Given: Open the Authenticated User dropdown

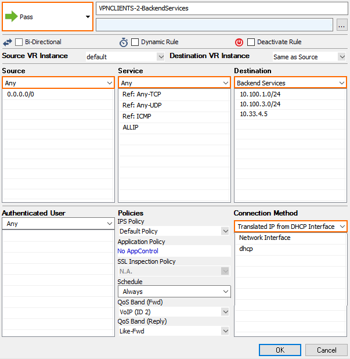Looking at the screenshot, I should pyautogui.click(x=58, y=224).
